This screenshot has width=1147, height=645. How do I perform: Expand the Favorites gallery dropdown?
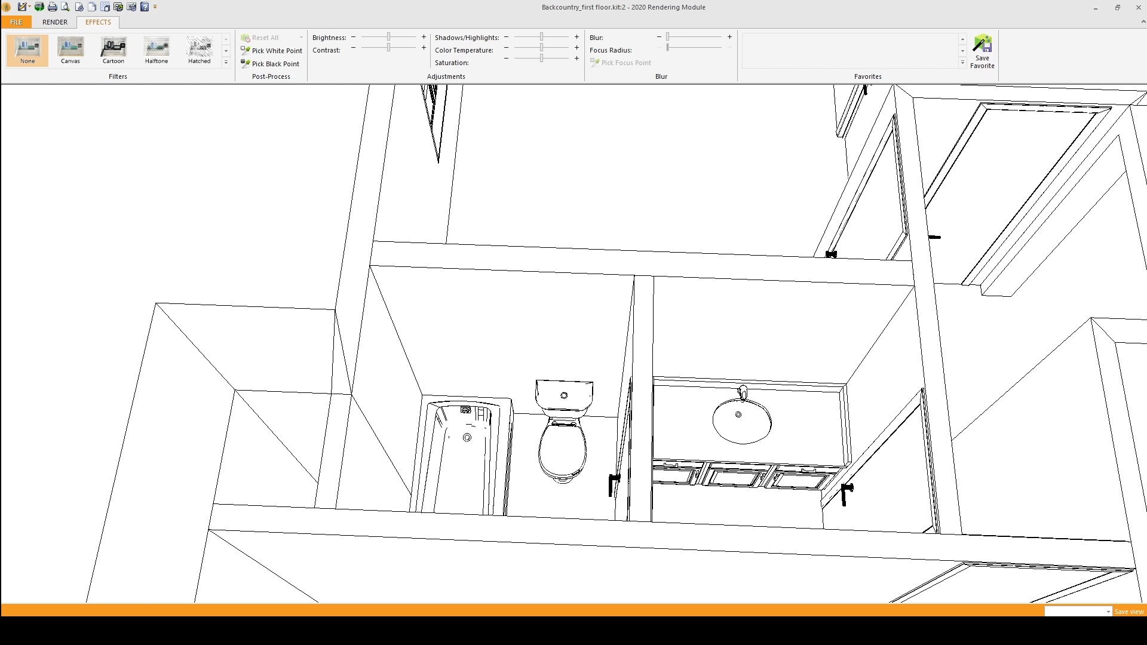[962, 63]
